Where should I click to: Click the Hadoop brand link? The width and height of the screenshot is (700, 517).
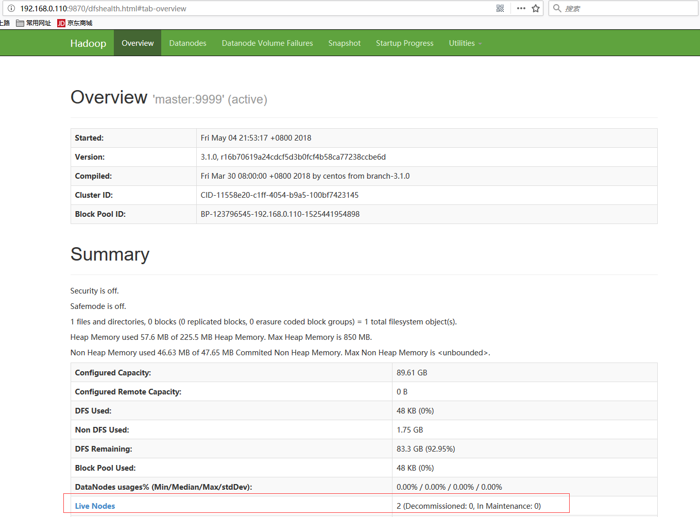click(88, 43)
